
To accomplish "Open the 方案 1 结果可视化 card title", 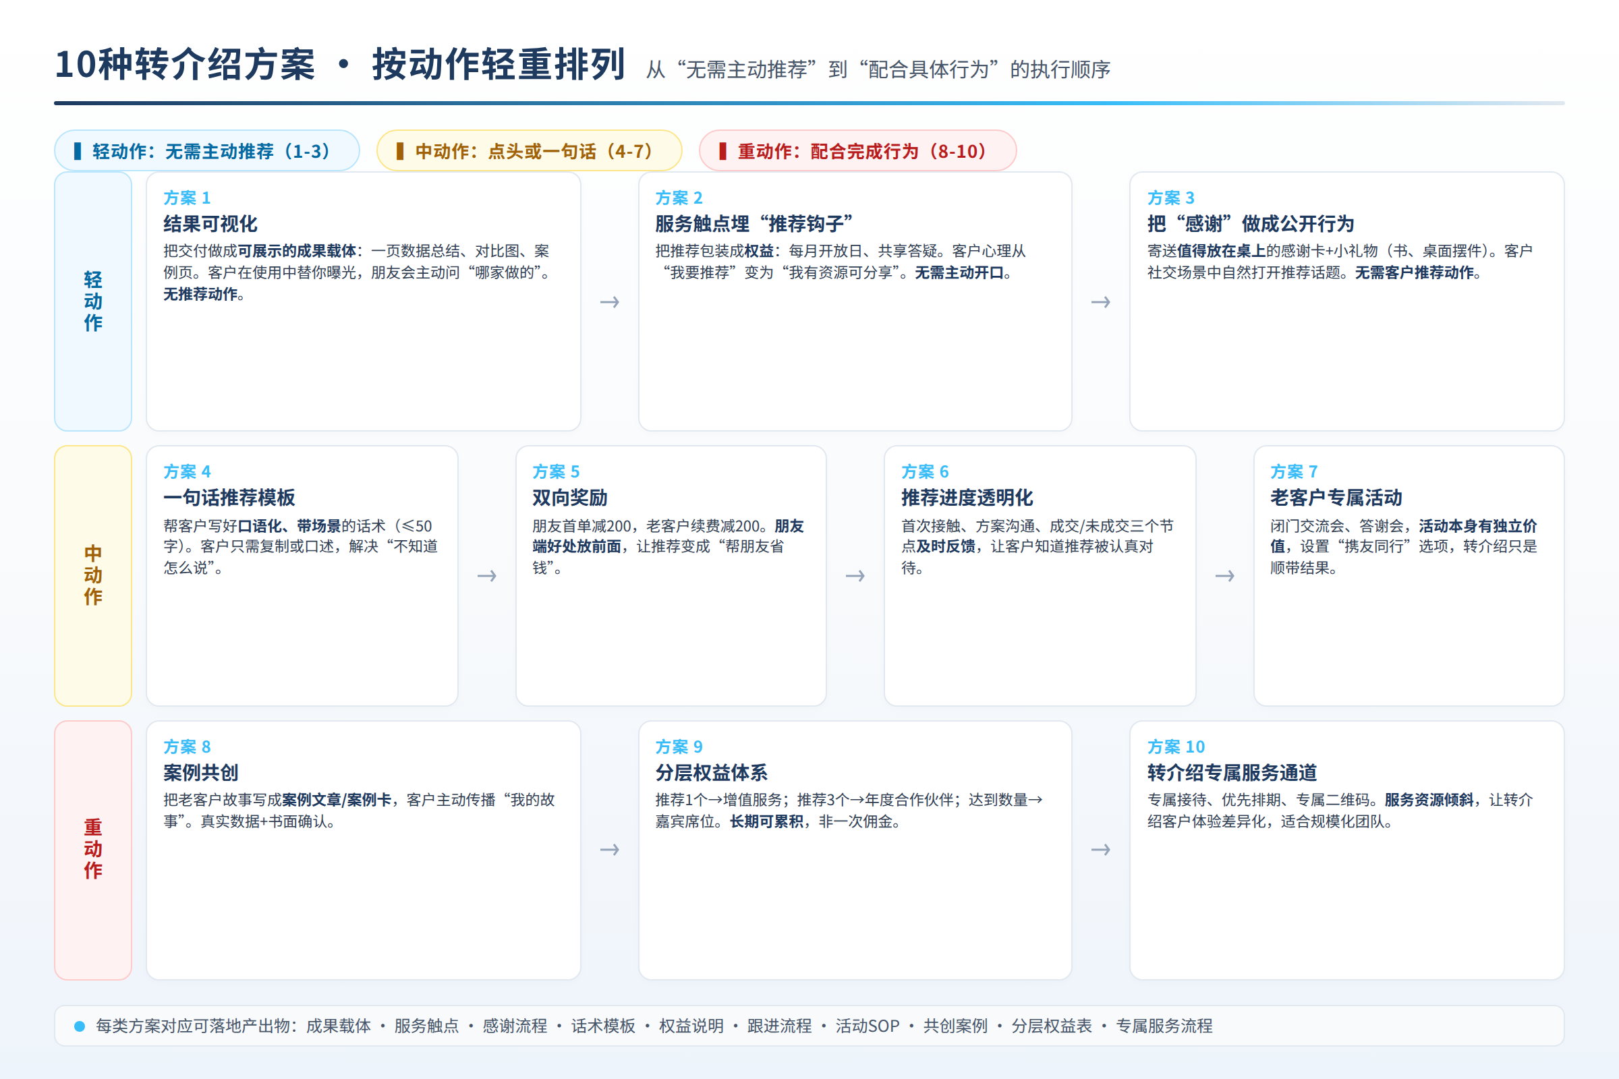I will (210, 224).
